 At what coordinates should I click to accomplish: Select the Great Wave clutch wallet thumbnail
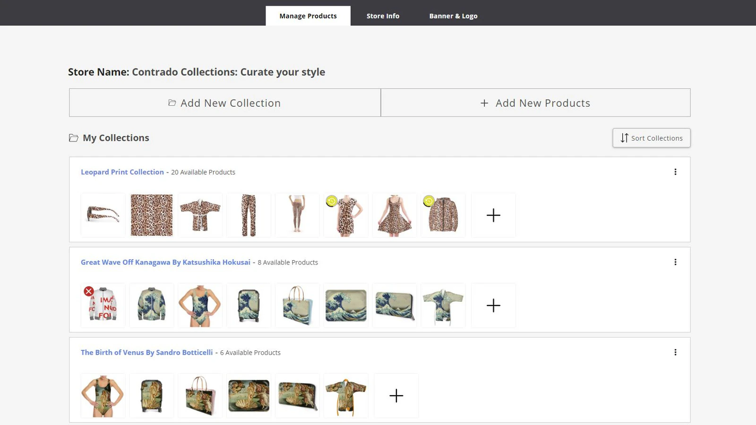point(395,306)
